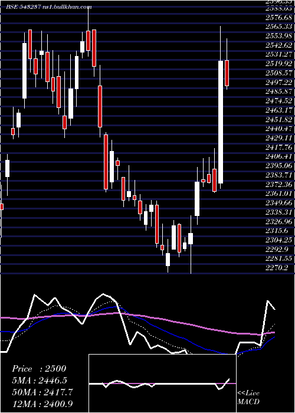Viewport: 295px width, 413px height.
Task: Click the BSE ticker header text
Action: (24, 7)
